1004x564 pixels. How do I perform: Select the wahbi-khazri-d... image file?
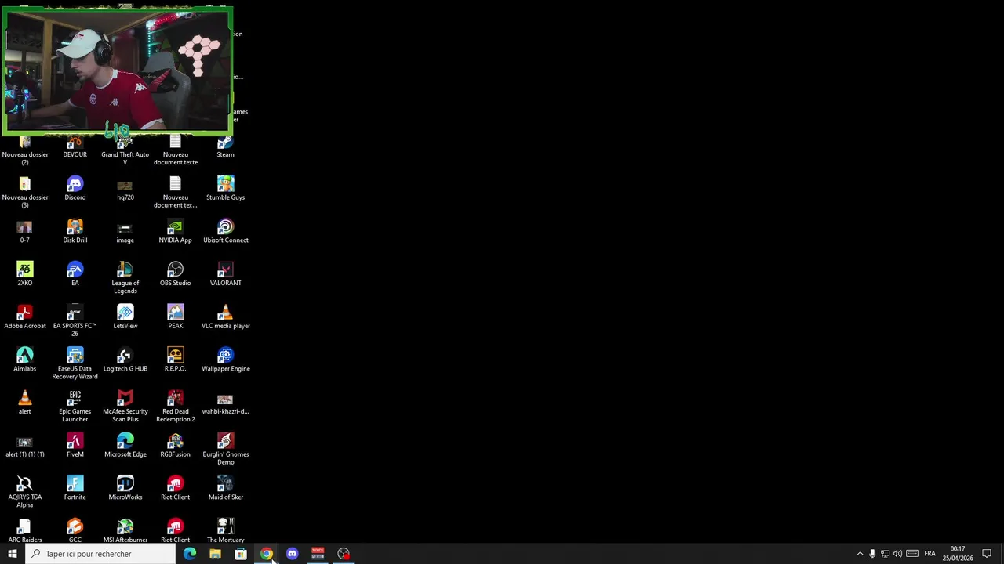[225, 403]
